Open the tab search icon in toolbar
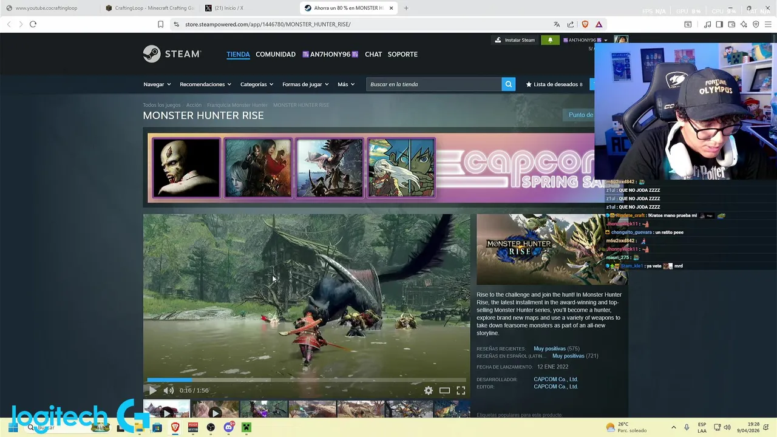The image size is (777, 437). click(x=688, y=24)
